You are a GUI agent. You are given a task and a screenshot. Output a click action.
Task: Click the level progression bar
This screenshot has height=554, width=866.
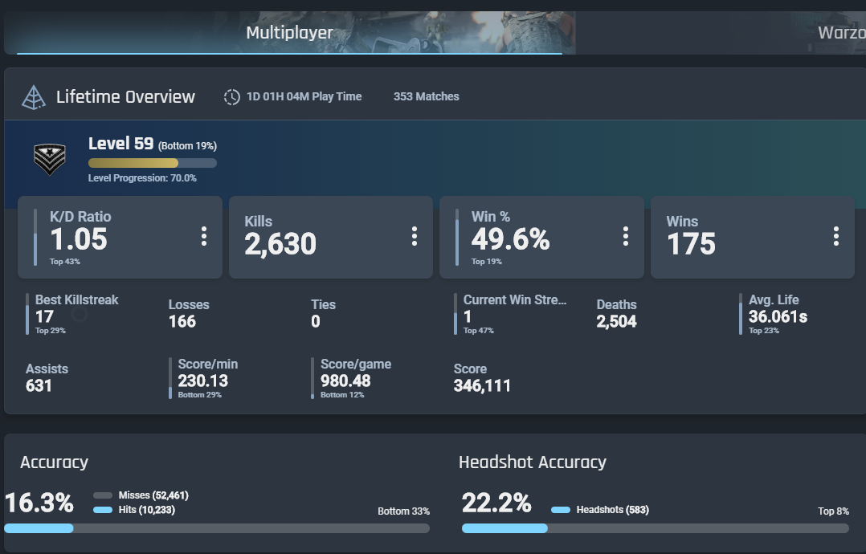click(153, 163)
